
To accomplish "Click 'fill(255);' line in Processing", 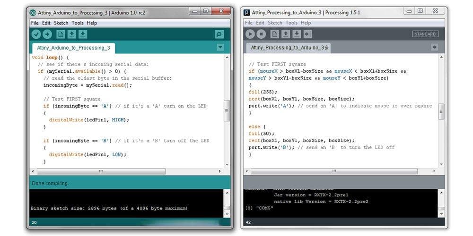I will coord(263,92).
